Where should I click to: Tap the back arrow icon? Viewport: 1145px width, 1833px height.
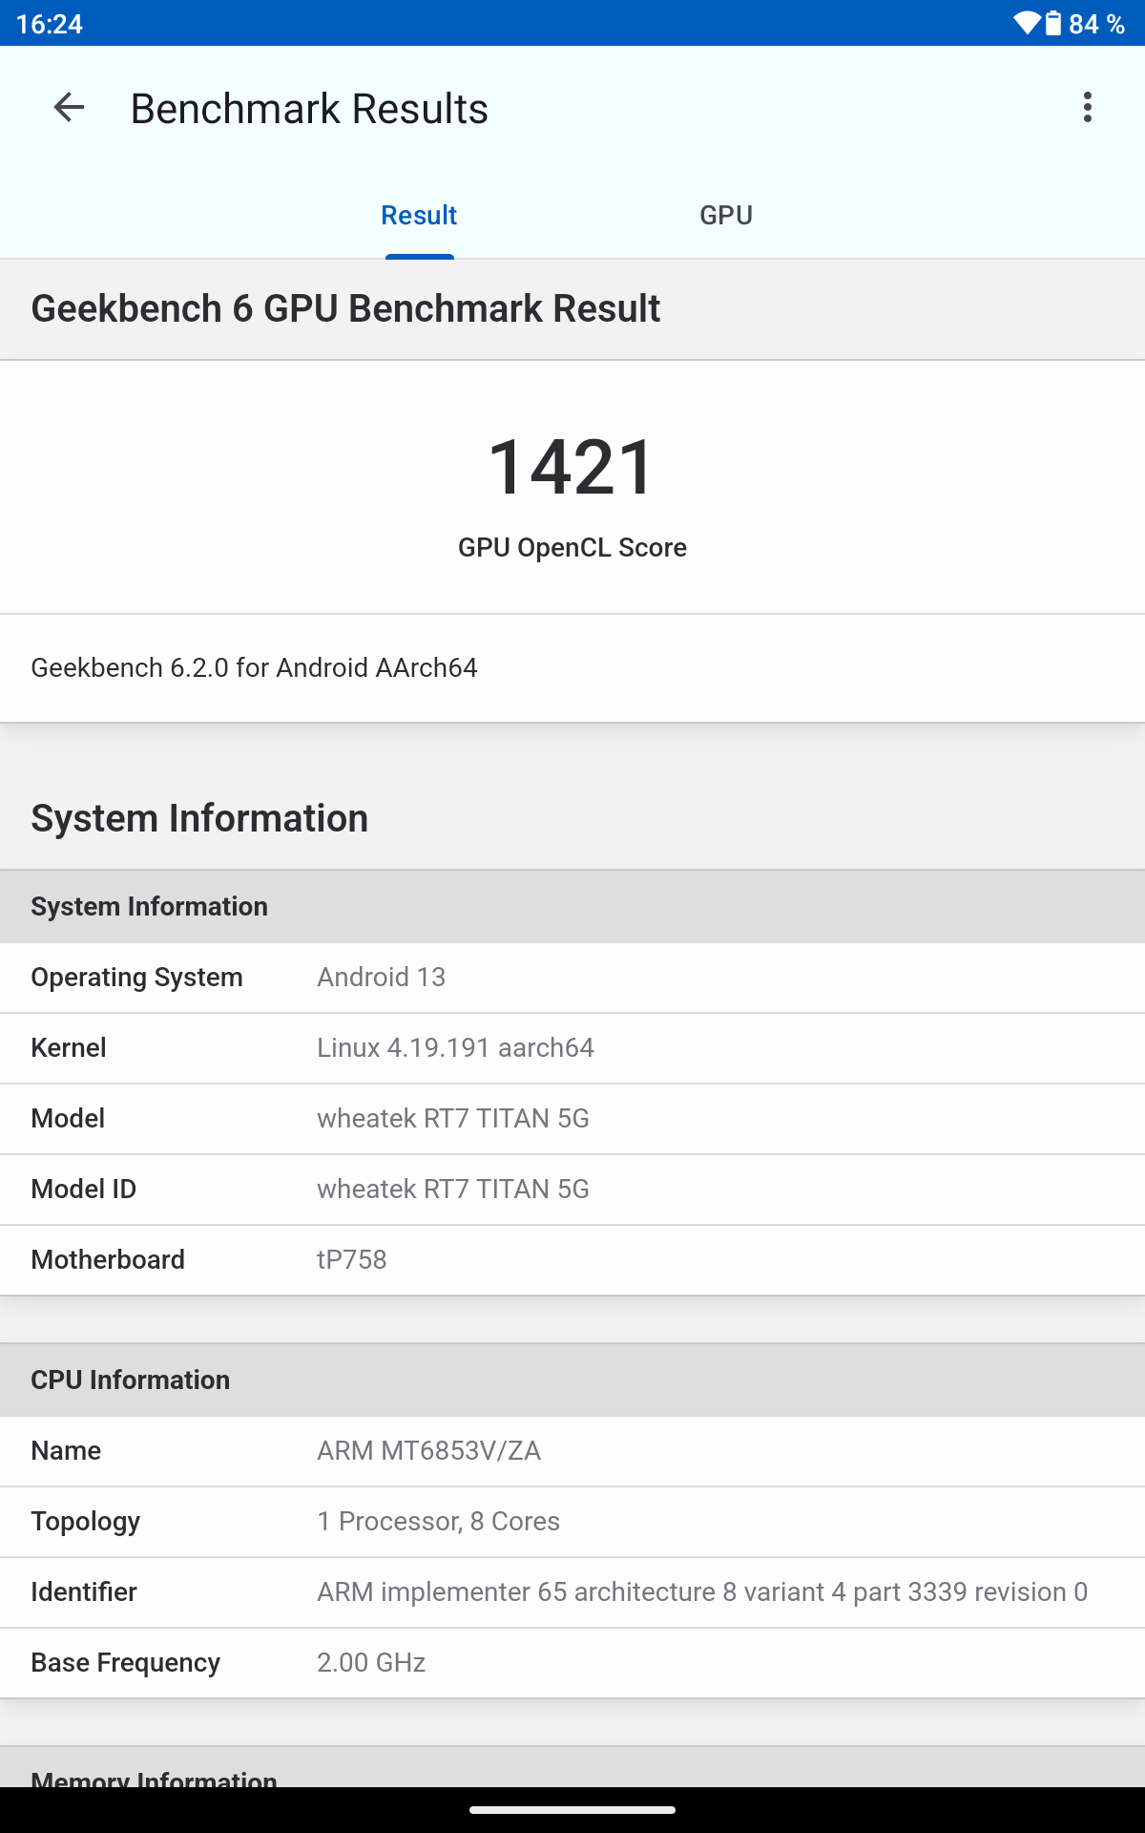[x=69, y=108]
